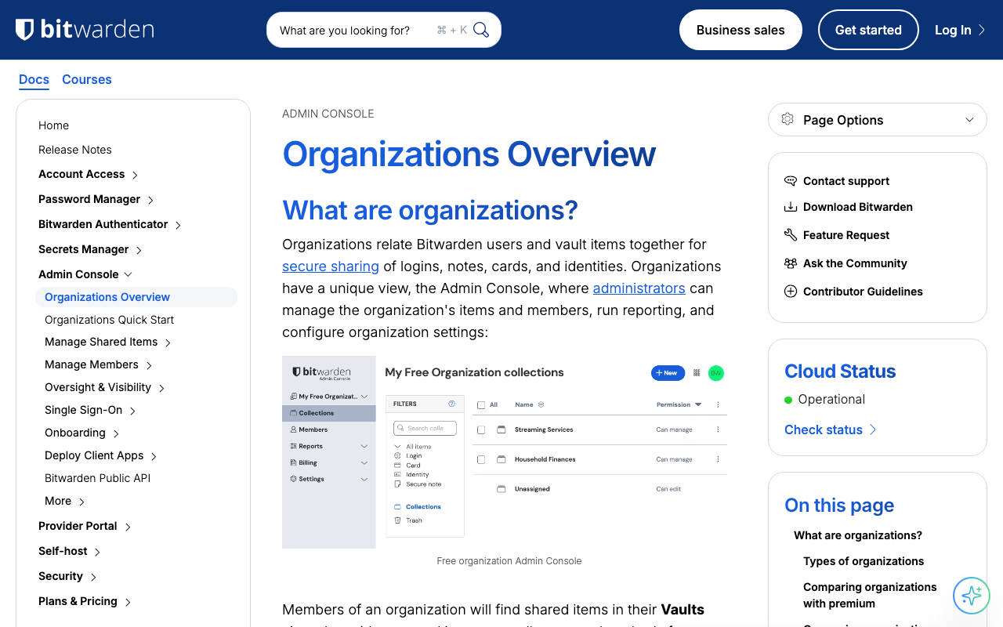
Task: Click the Contact support chat icon
Action: point(791,181)
